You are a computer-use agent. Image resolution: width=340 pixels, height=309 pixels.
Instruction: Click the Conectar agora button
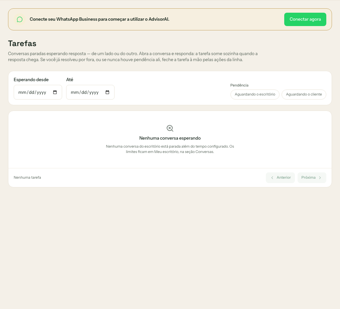[x=305, y=19]
